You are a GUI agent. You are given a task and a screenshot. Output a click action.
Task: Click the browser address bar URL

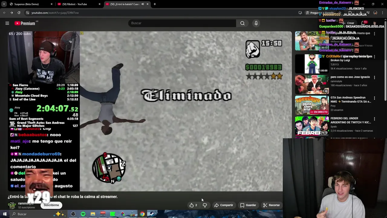click(55, 13)
